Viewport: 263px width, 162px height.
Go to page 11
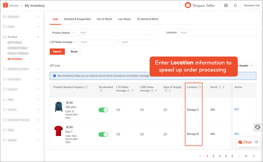[246, 156]
